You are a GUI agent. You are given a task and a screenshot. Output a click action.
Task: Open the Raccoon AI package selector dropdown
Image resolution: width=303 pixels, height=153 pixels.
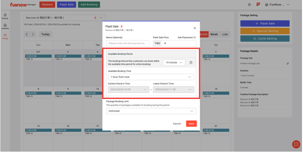tap(65, 17)
